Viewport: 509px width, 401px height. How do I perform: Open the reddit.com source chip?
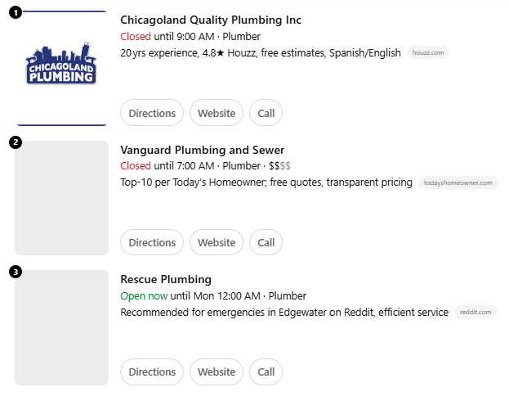coord(476,312)
